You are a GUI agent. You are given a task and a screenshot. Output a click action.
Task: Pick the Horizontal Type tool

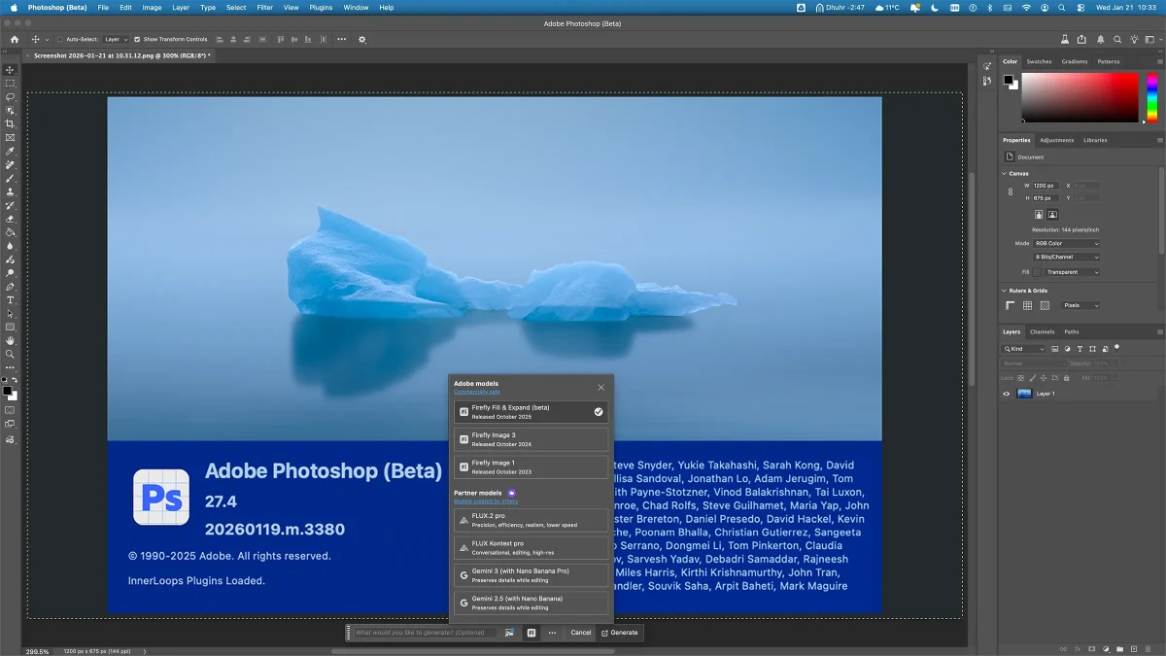pyautogui.click(x=11, y=300)
